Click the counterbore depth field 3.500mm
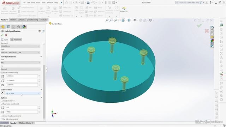The width and height of the screenshot is (226, 127). [22, 85]
